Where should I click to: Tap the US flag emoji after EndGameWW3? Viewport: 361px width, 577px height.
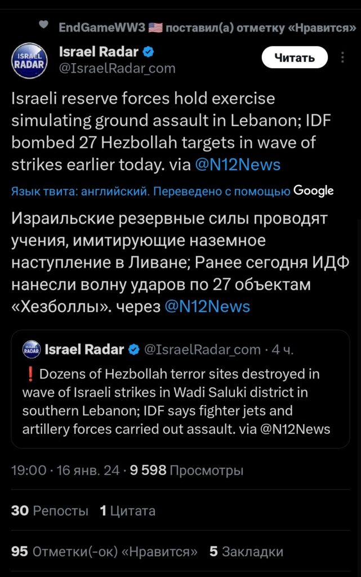click(155, 28)
